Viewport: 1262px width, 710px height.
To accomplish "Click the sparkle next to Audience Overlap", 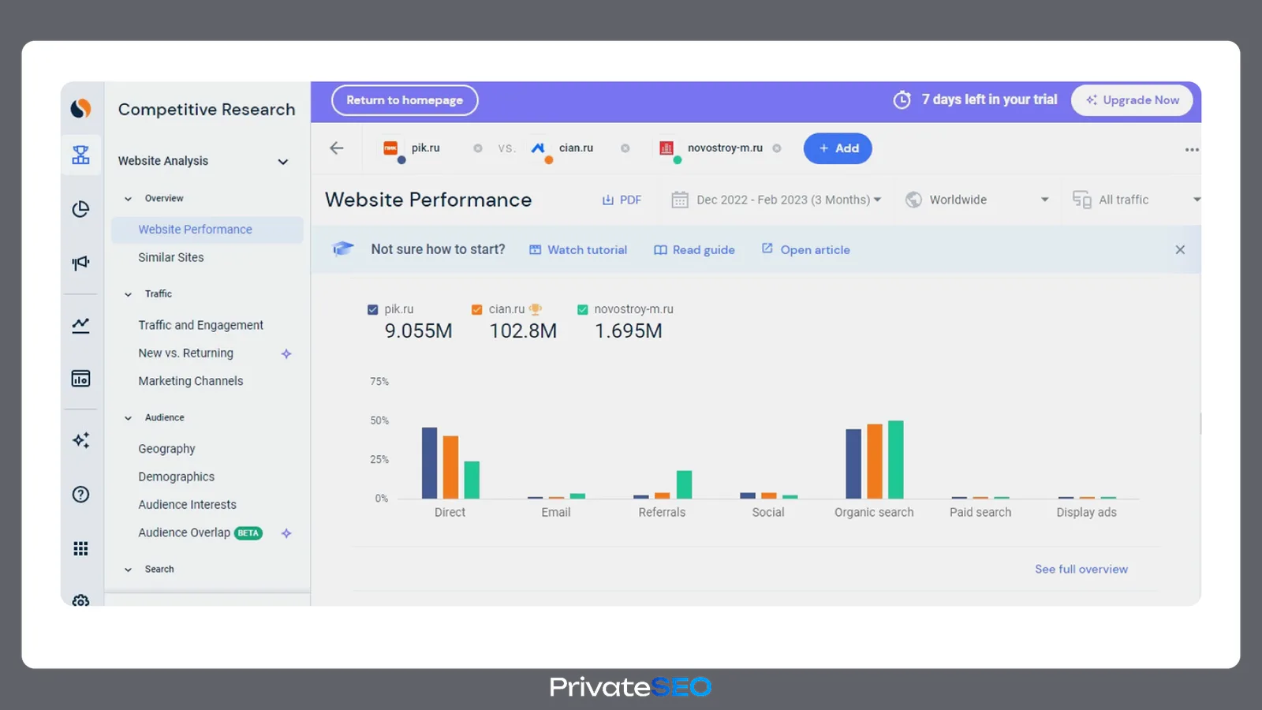I will [286, 533].
